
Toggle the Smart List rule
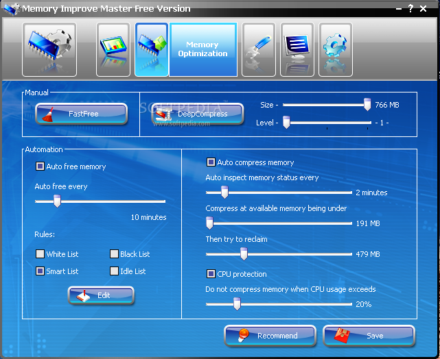40,271
